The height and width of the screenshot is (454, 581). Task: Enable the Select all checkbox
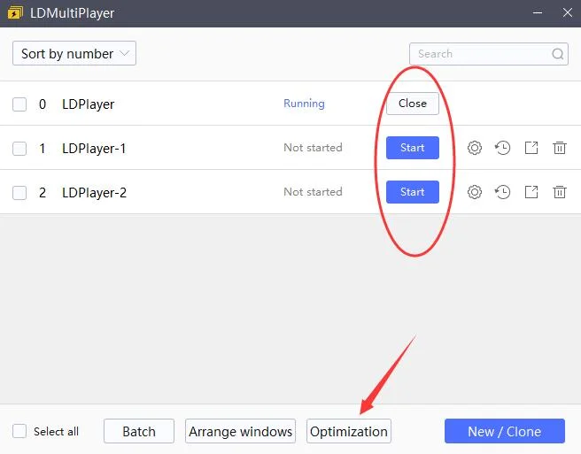(19, 431)
